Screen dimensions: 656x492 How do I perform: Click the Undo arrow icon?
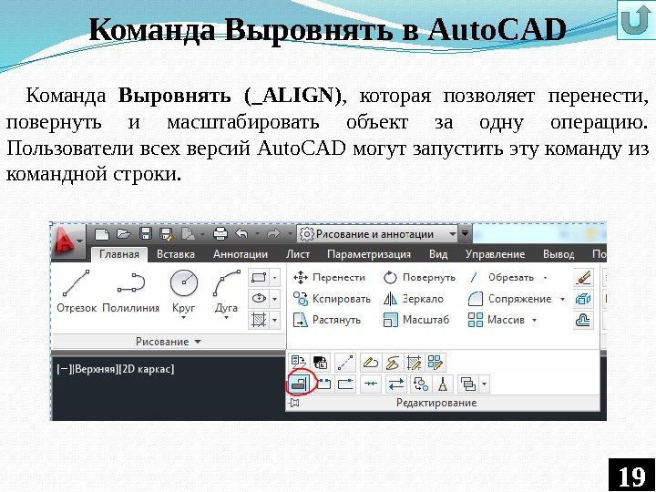(241, 233)
